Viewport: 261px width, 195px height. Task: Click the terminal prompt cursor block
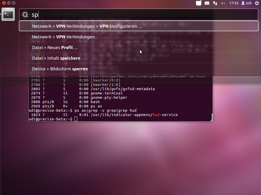(x=76, y=119)
